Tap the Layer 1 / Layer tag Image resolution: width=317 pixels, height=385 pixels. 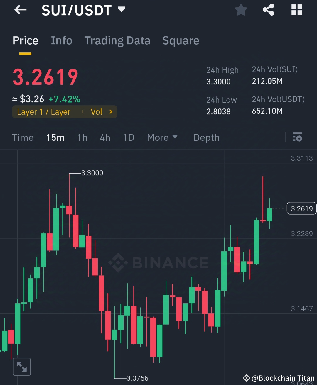pos(44,112)
